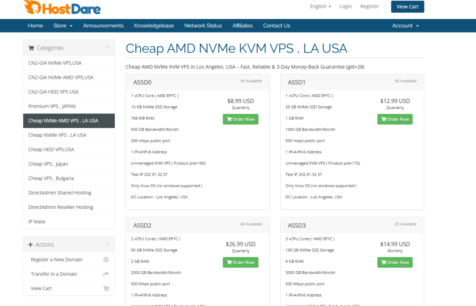Click the Register link

(x=370, y=7)
